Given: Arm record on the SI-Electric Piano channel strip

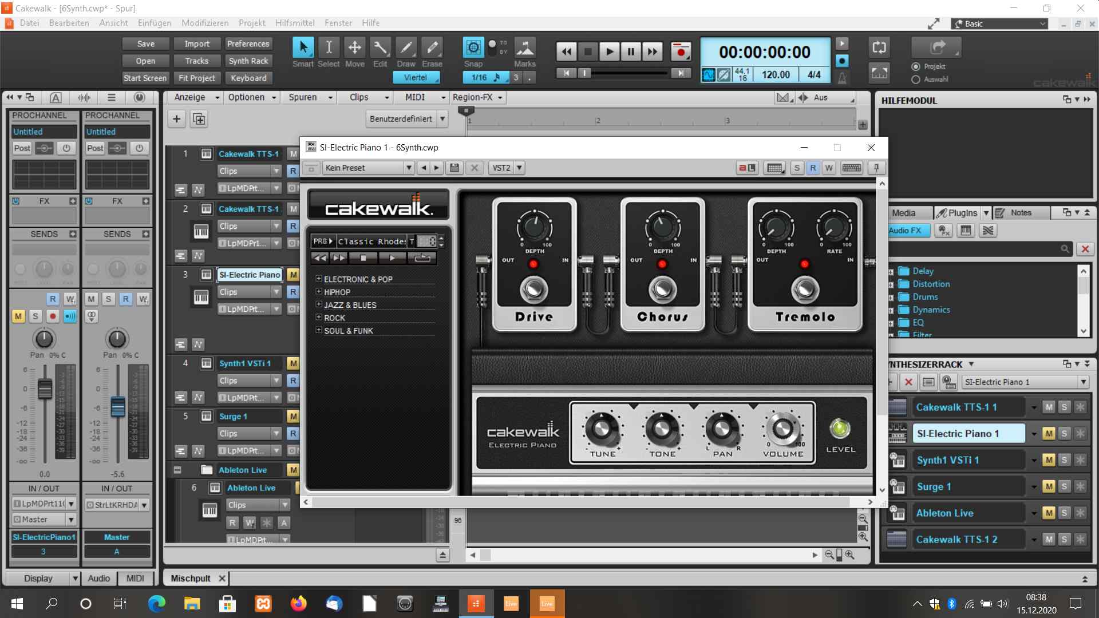Looking at the screenshot, I should [53, 316].
